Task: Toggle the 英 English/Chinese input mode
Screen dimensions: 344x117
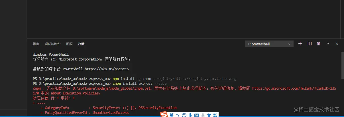Action: click(172, 115)
